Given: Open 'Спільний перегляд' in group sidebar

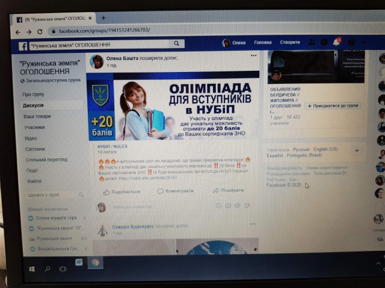Looking at the screenshot, I should click(x=47, y=160).
